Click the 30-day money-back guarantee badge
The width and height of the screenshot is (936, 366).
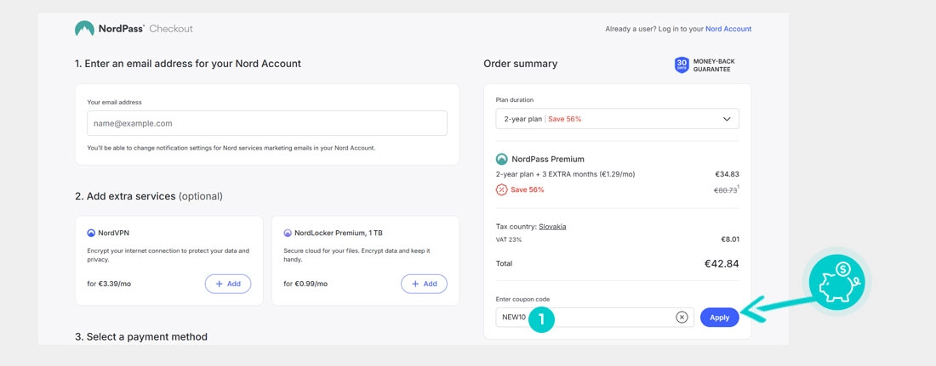[682, 65]
